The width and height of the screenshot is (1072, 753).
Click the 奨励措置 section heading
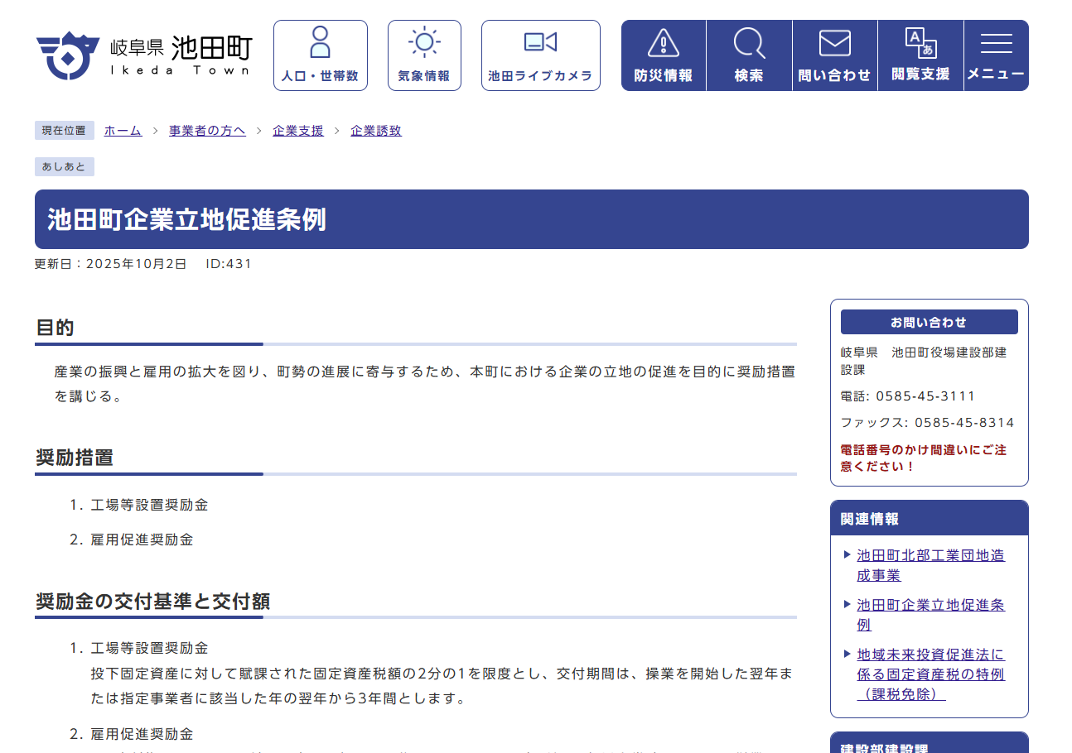pos(75,458)
